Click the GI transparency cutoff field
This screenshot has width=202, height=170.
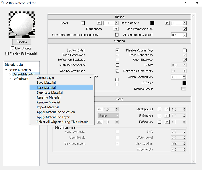(x=177, y=35)
